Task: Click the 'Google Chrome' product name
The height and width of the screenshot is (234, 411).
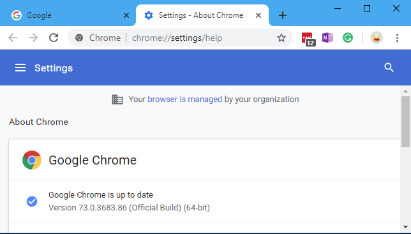Action: (93, 160)
